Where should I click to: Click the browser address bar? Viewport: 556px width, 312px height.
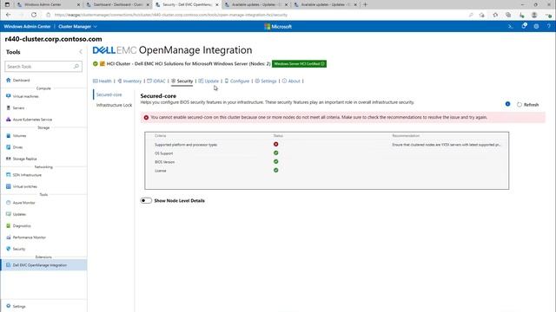[255, 15]
